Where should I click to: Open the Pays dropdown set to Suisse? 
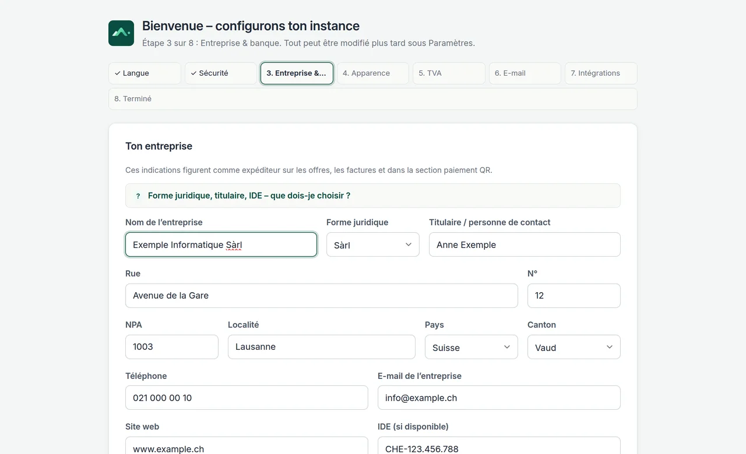pyautogui.click(x=471, y=347)
